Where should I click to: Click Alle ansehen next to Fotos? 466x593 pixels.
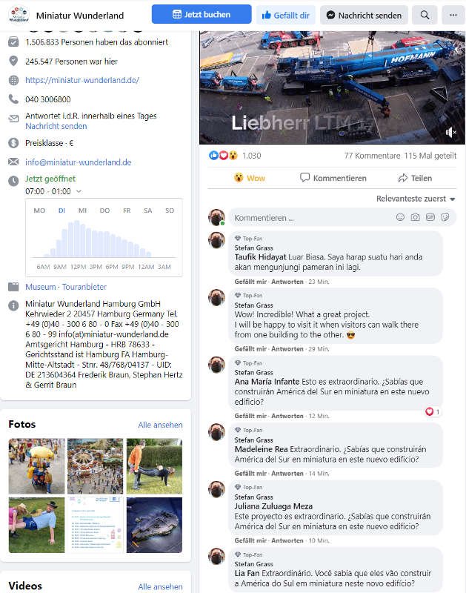tap(160, 425)
